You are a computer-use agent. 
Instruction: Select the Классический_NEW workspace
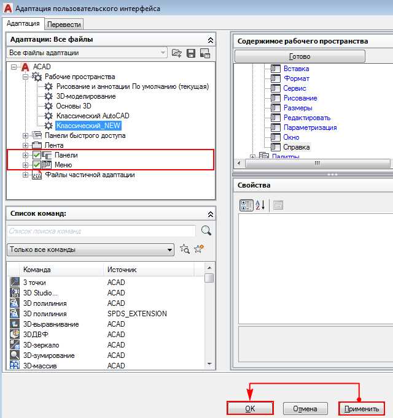88,126
